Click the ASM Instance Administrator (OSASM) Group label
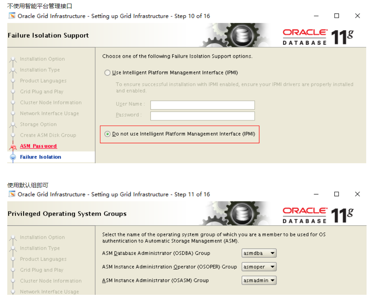The width and height of the screenshot is (388, 305). tap(155, 280)
